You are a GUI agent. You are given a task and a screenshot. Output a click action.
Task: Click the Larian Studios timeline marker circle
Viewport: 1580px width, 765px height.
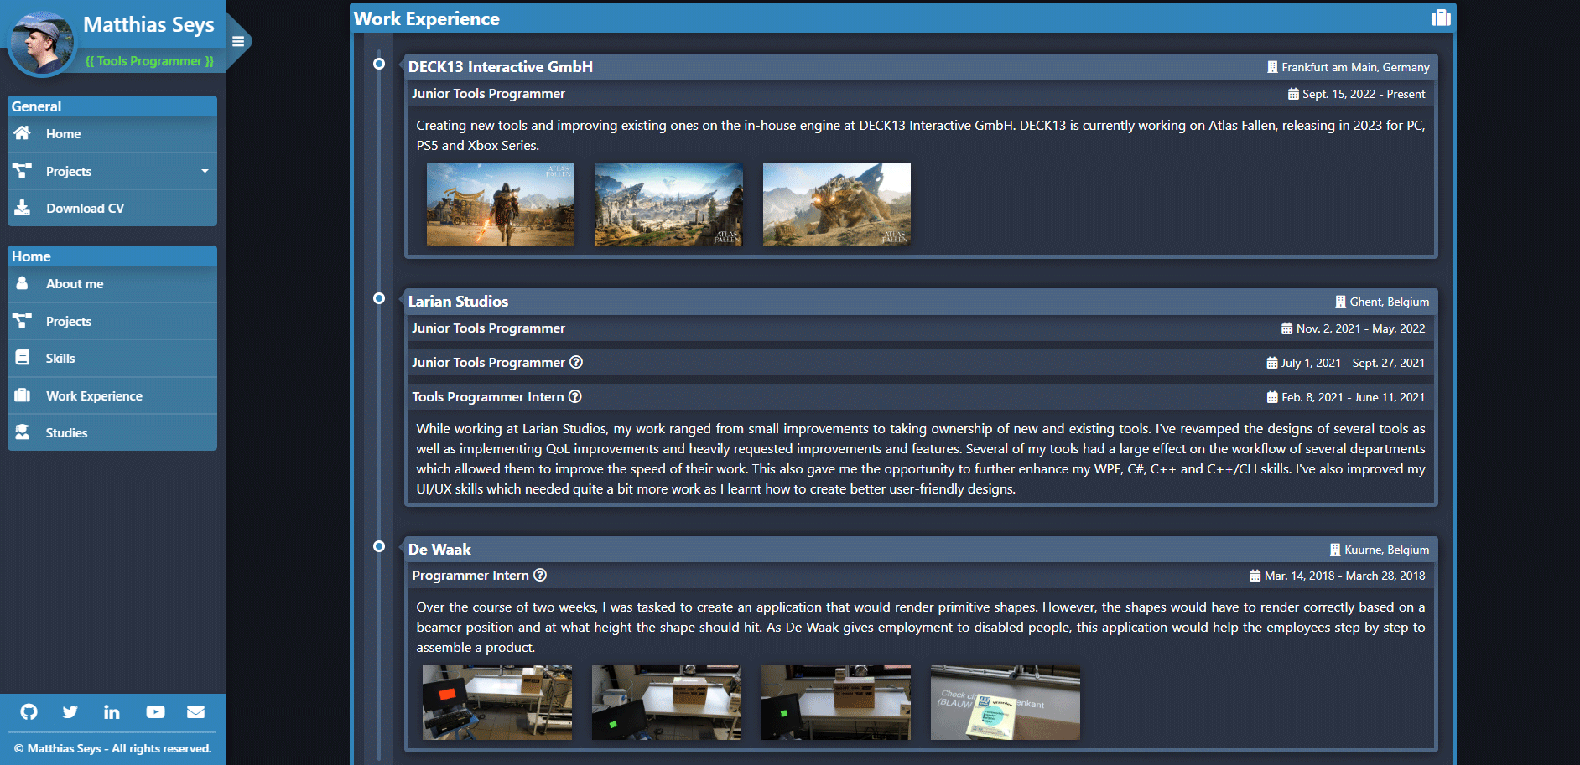[x=379, y=298]
